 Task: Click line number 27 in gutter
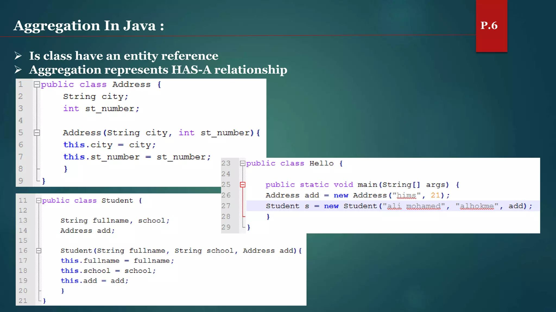coord(226,206)
